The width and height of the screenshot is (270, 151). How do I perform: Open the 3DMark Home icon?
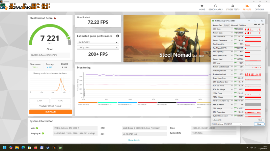click(202, 6)
